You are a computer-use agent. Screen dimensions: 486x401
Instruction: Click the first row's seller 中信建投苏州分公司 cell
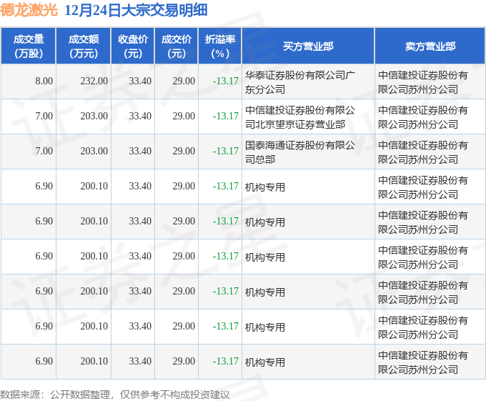tap(430, 81)
